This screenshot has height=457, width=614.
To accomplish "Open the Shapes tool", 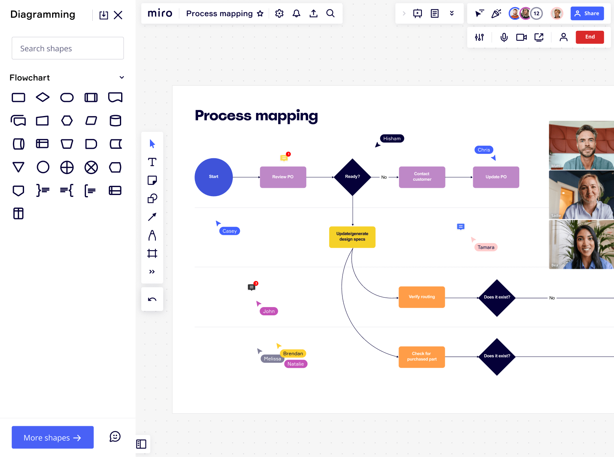I will pos(152,199).
